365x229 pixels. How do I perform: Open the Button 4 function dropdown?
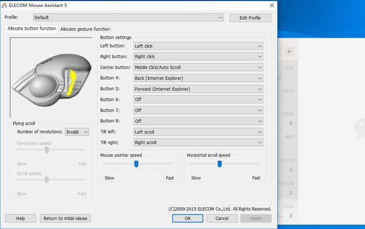point(198,78)
